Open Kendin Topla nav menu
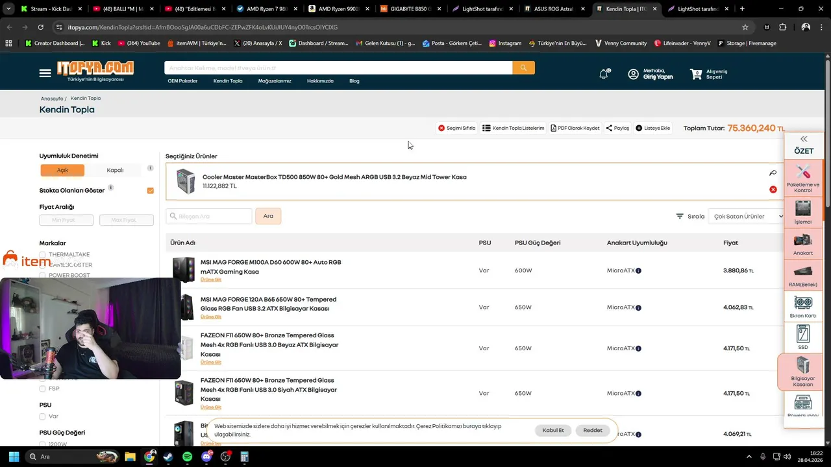 point(228,81)
